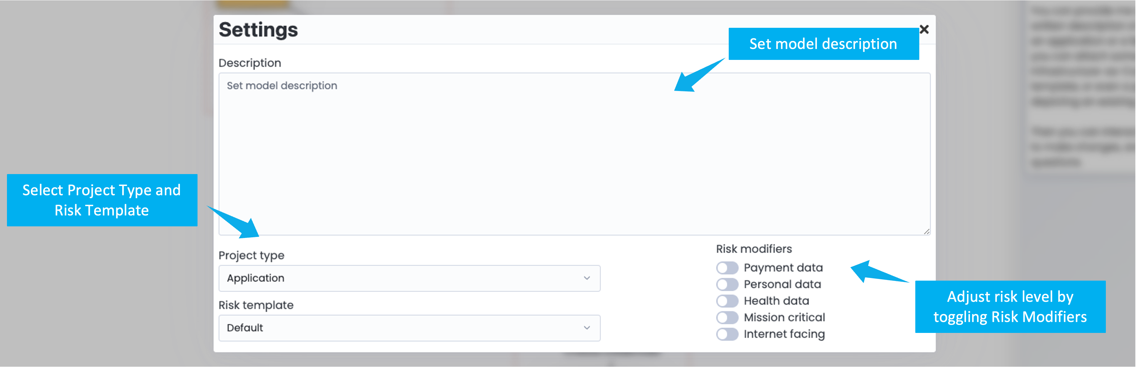This screenshot has width=1136, height=367.
Task: Click the 'Select Project Type and Risk Template' callout
Action: (102, 200)
